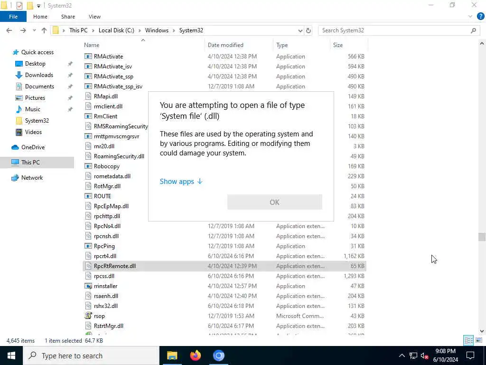The image size is (486, 365).
Task: Select the RMActivate application icon
Action: pyautogui.click(x=88, y=57)
